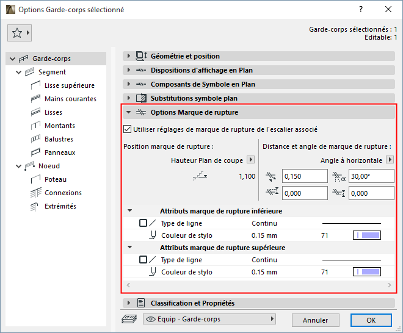The width and height of the screenshot is (403, 333).
Task: Click the Géométrie et position panel icon
Action: [141, 56]
